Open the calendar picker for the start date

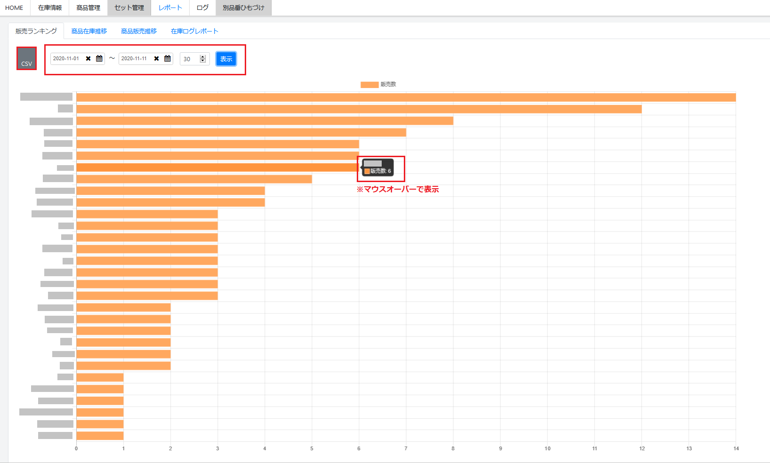[99, 59]
